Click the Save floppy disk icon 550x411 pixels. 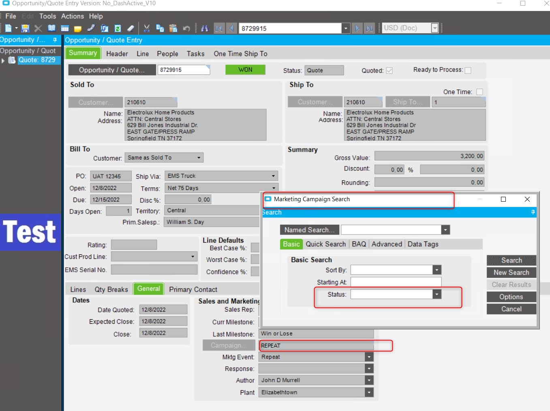(x=25, y=28)
